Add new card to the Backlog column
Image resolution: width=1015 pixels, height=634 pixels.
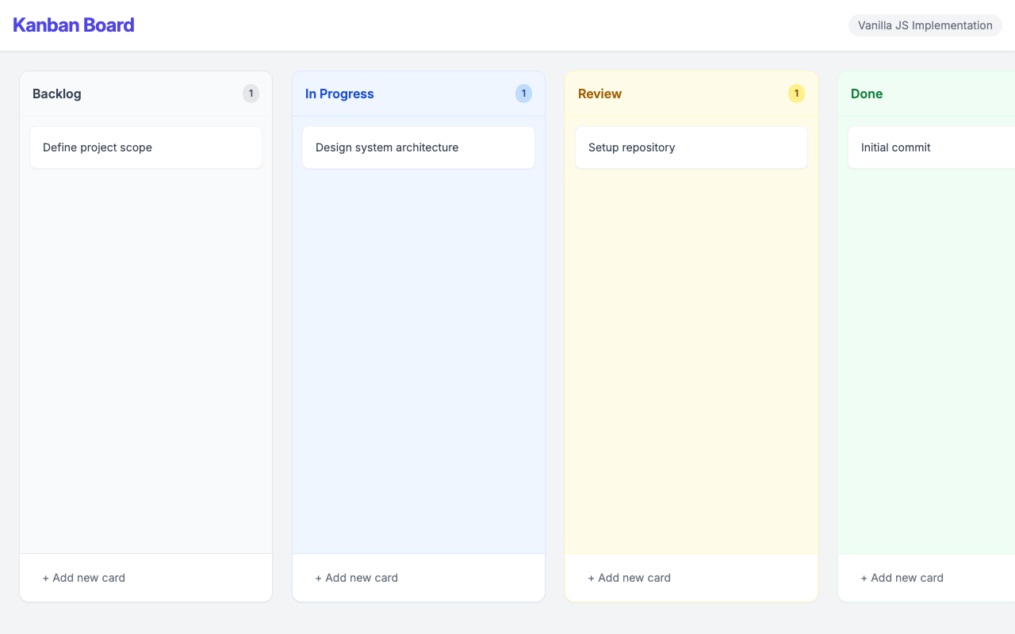pyautogui.click(x=84, y=578)
